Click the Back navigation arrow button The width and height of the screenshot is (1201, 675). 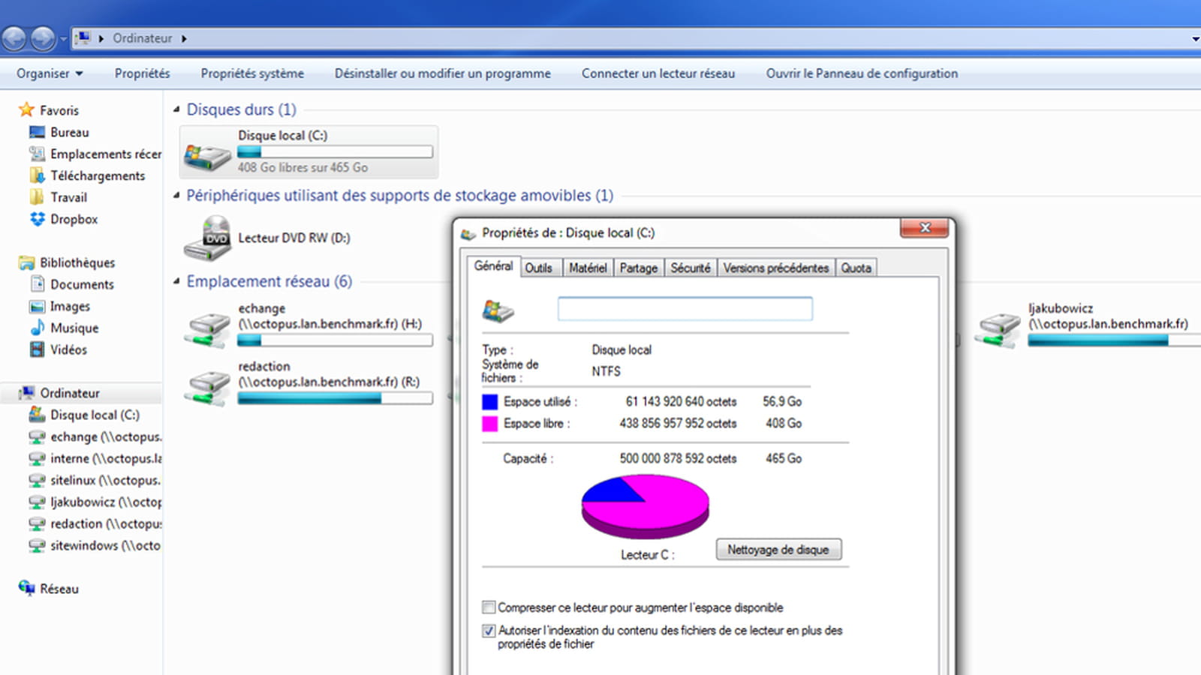pyautogui.click(x=14, y=38)
